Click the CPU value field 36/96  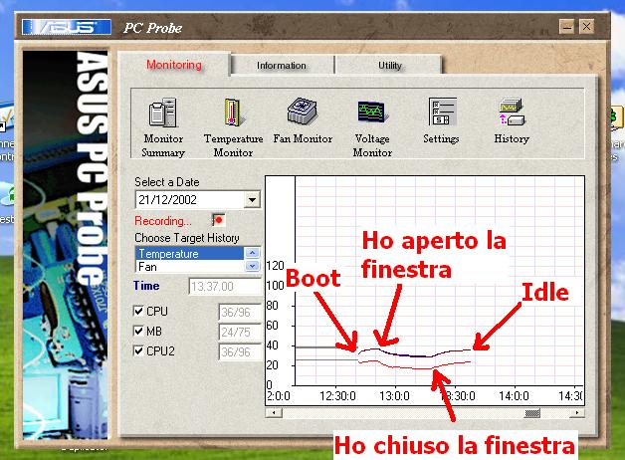(x=240, y=312)
